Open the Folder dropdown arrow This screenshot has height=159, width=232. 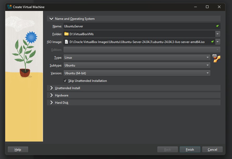217,34
